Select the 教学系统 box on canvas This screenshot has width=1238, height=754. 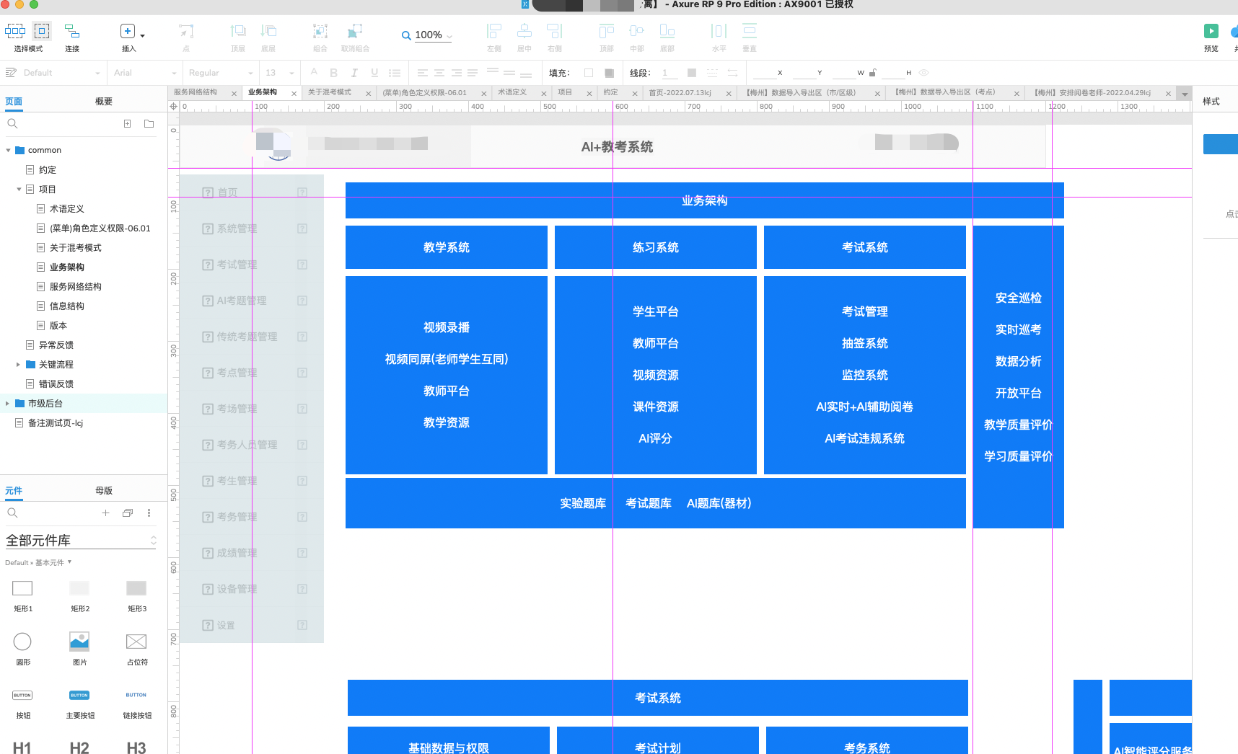(447, 247)
